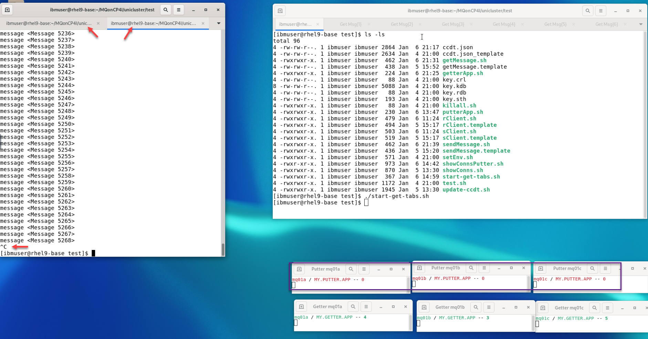Open search in the right terminal header
This screenshot has width=648, height=339.
coord(588,11)
